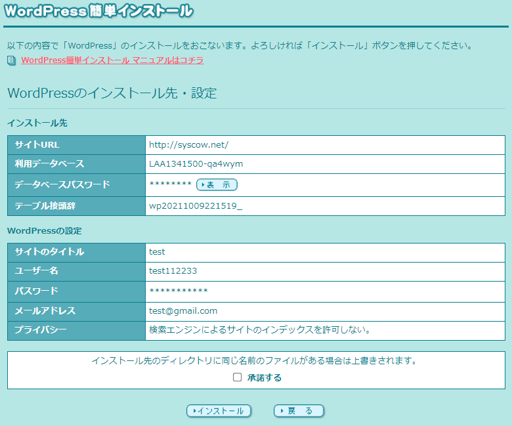Tick the 承諾する checkbox
512x426 pixels.
[x=238, y=377]
